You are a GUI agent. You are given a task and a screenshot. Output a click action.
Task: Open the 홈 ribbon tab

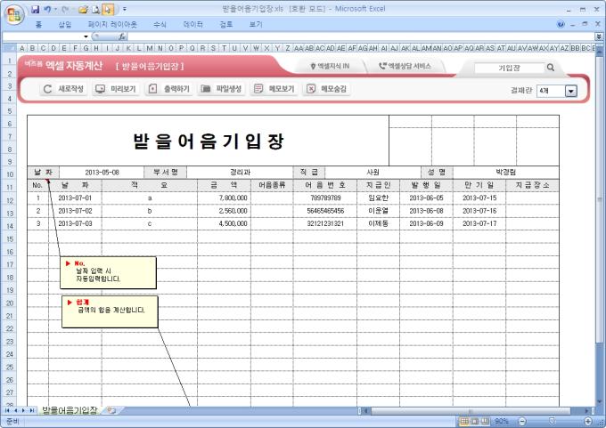coord(38,25)
